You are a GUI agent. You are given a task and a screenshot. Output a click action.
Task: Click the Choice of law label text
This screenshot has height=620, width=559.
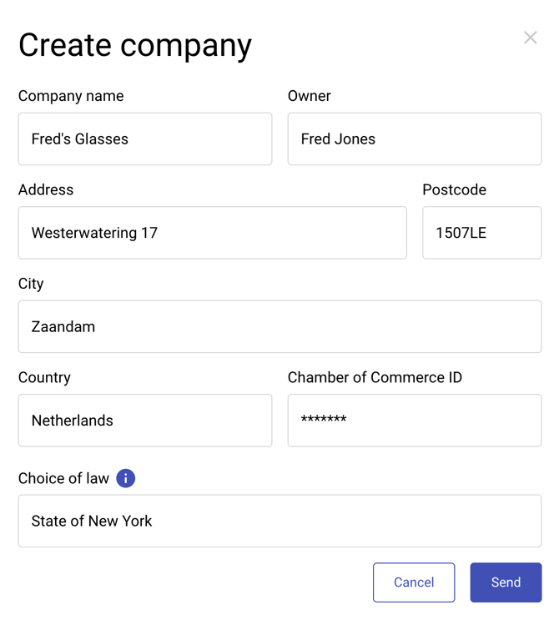63,478
